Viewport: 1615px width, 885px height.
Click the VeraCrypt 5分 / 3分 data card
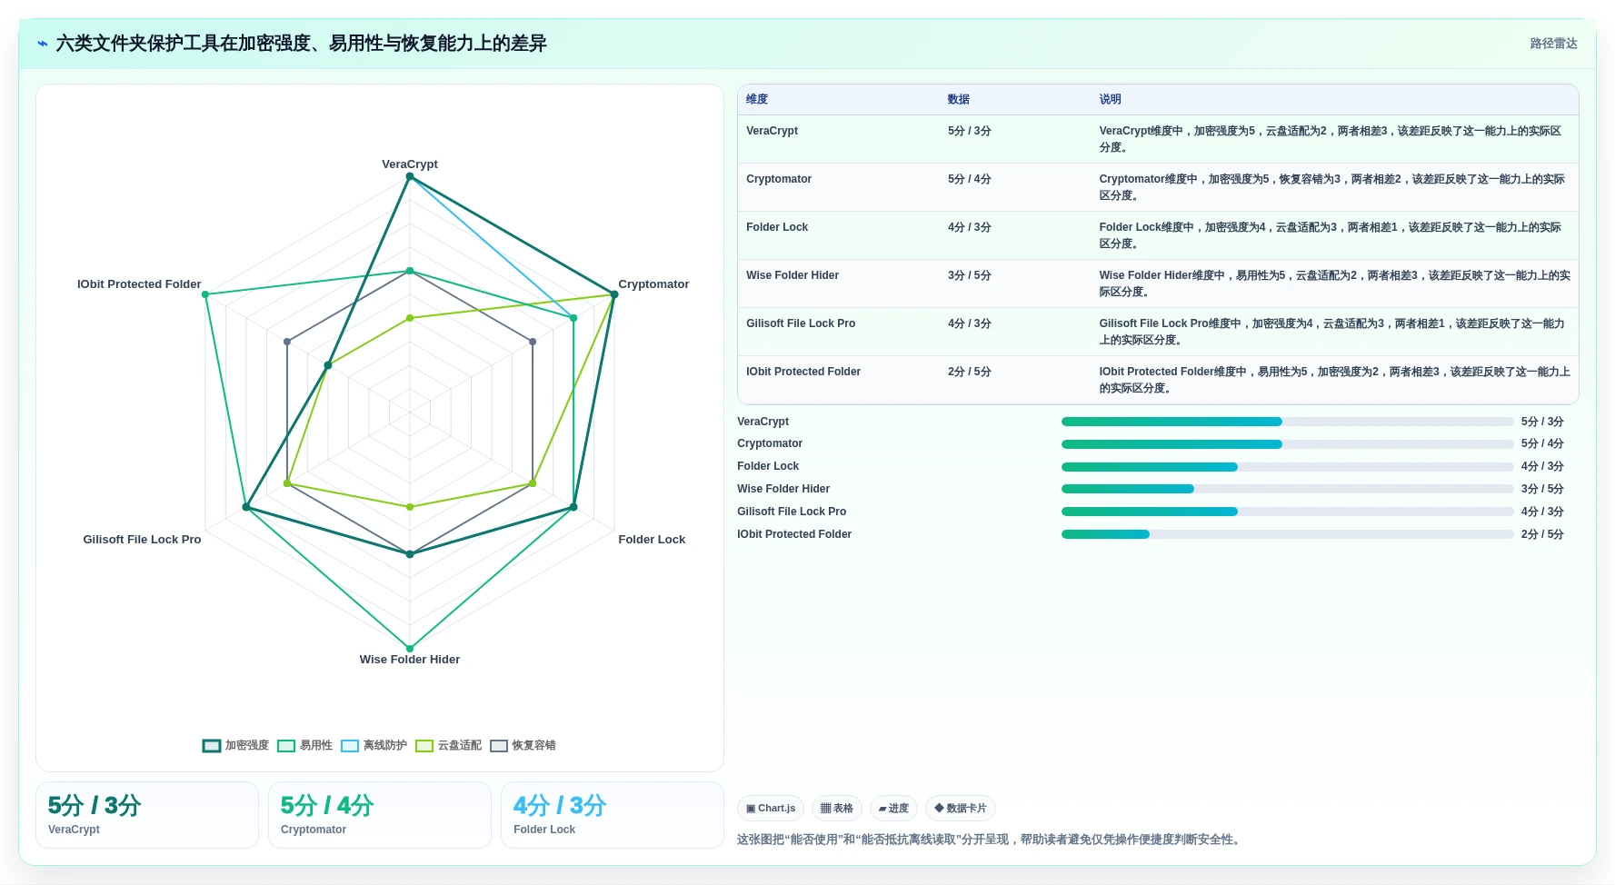147,815
